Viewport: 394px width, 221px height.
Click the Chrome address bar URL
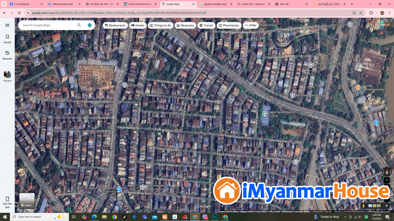click(119, 13)
